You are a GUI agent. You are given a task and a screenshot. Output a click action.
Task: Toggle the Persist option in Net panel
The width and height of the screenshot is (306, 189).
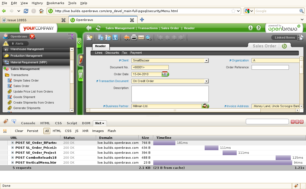click(x=33, y=131)
